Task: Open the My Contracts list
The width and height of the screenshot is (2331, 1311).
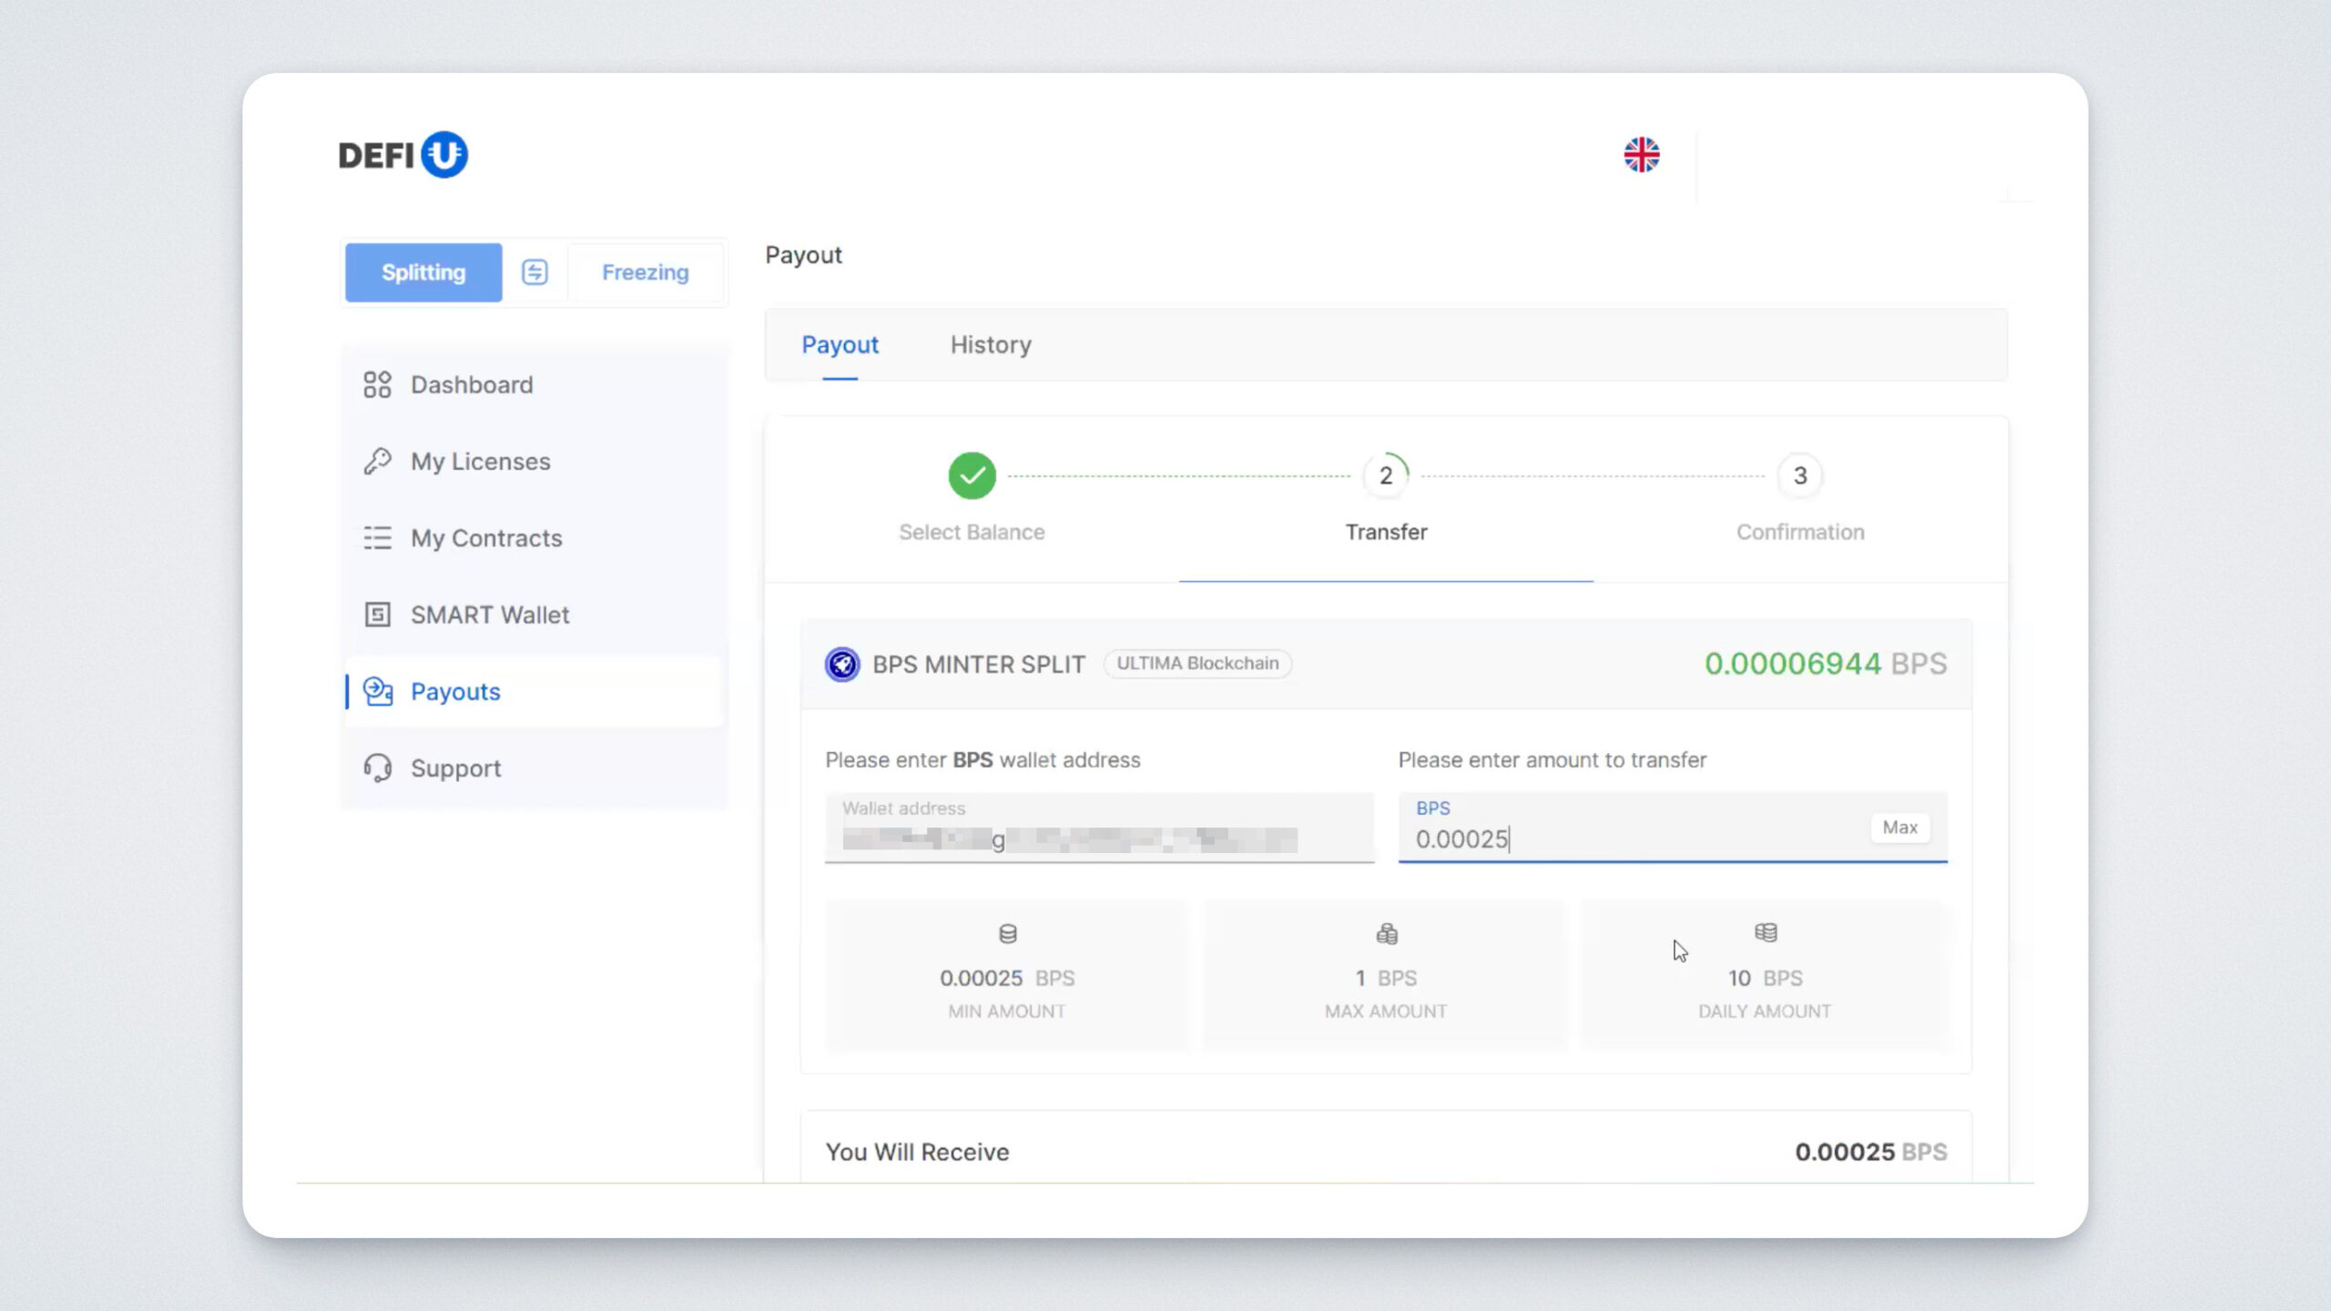Action: pyautogui.click(x=485, y=538)
